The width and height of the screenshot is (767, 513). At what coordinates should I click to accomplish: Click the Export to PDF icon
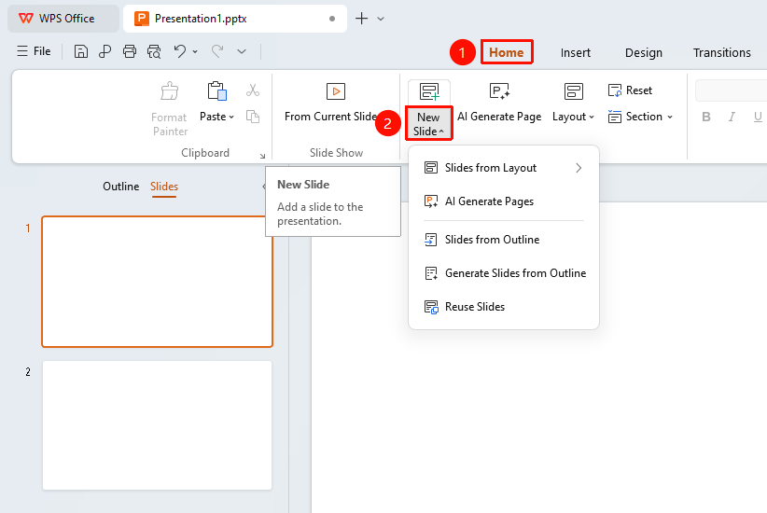pos(105,51)
